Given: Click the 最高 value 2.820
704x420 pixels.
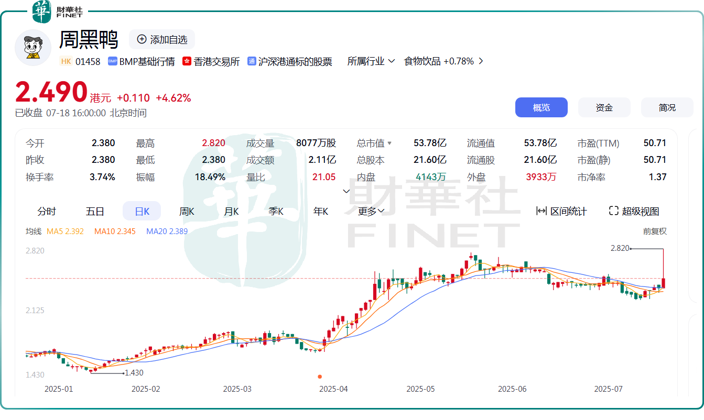Looking at the screenshot, I should pyautogui.click(x=214, y=143).
